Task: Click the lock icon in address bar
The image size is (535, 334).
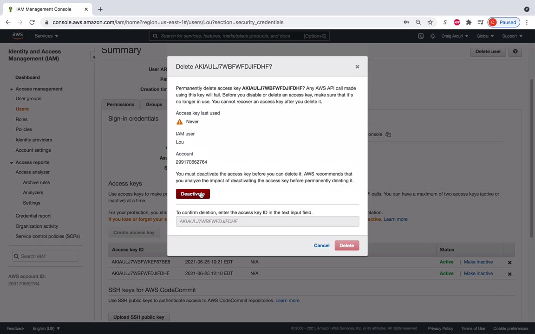Action: 47,22
